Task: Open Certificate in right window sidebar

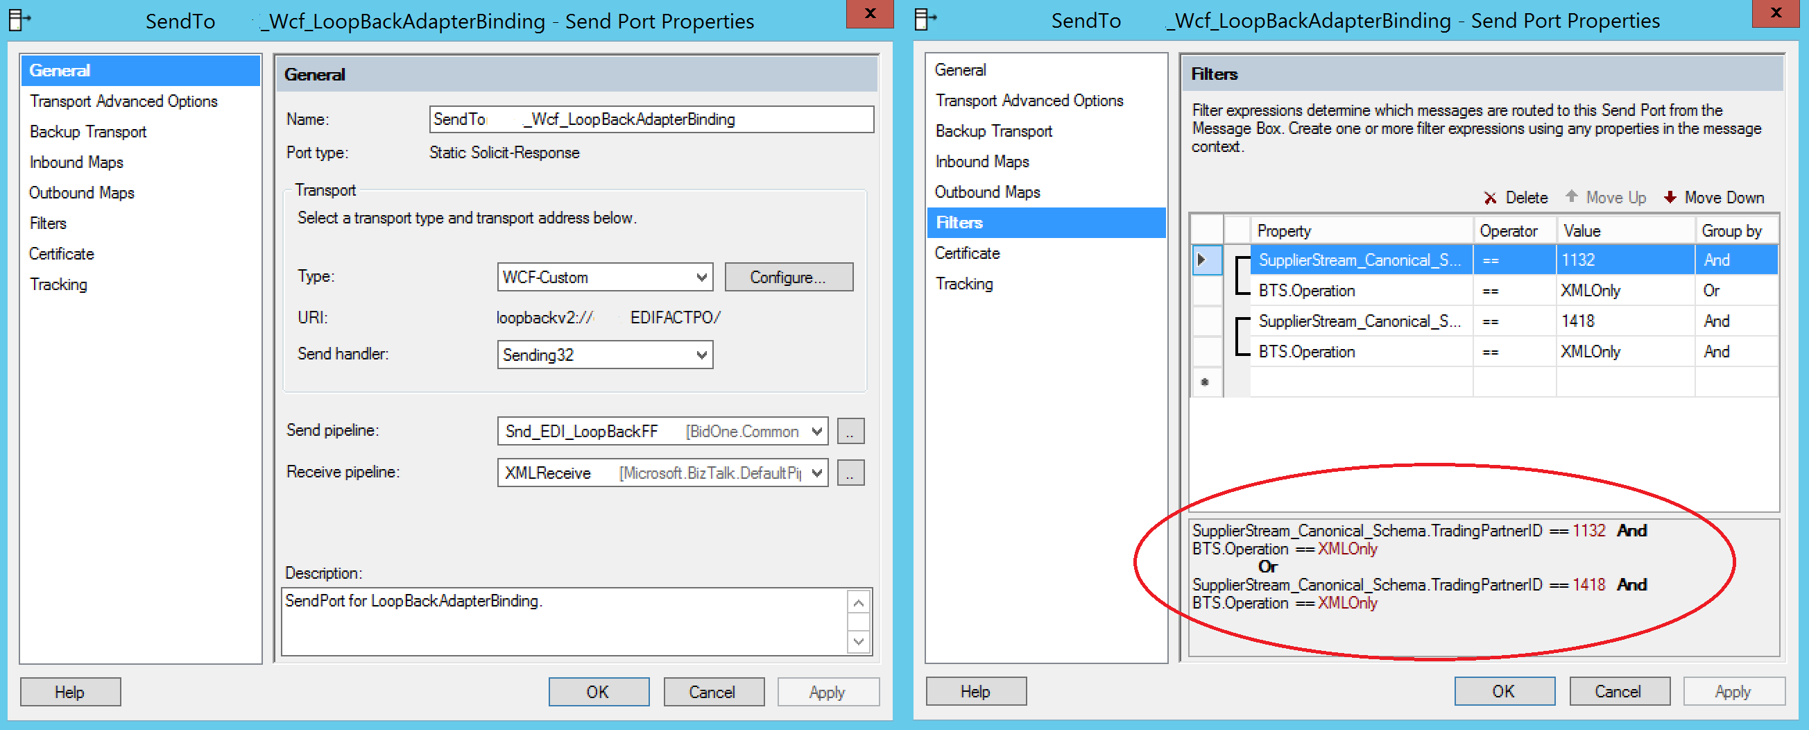Action: [967, 254]
